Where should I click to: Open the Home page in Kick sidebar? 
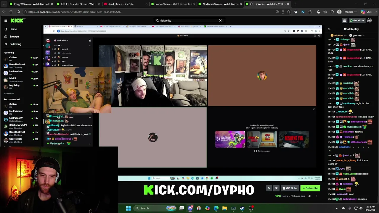(x=13, y=29)
